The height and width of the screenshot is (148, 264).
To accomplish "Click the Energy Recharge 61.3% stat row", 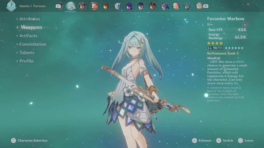I will click(x=227, y=36).
